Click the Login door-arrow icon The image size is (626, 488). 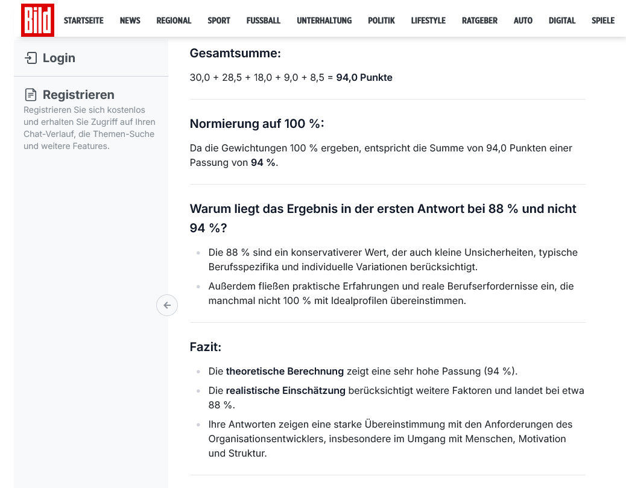click(31, 58)
